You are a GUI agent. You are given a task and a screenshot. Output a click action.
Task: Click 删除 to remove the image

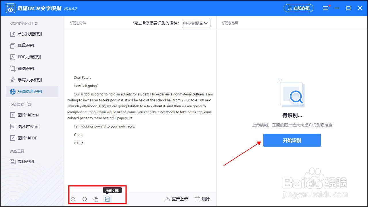coord(203,199)
